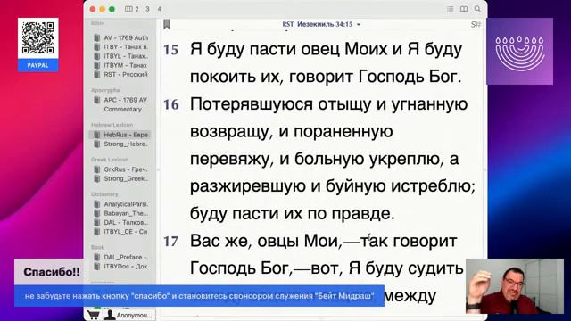Click the RST label in the passage header
Screen dimensions: 571x321
click(x=287, y=24)
